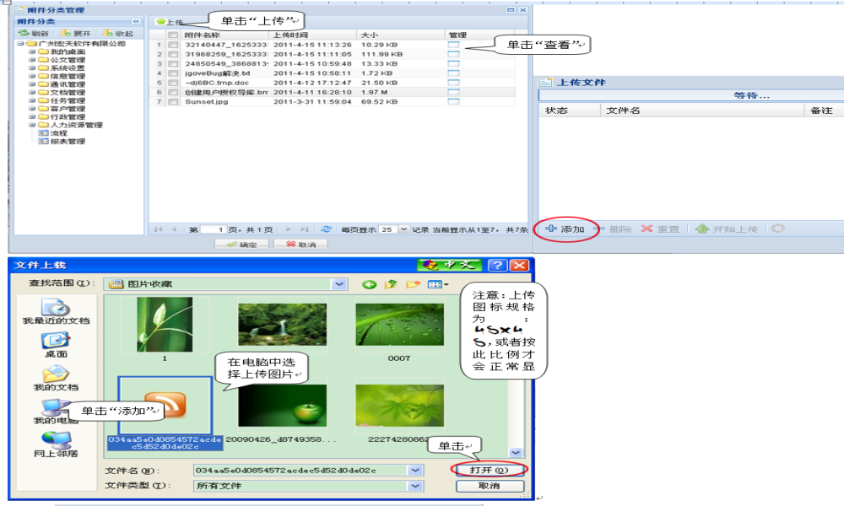Go to previous page in attachment pager
The image size is (844, 506).
[x=174, y=229]
